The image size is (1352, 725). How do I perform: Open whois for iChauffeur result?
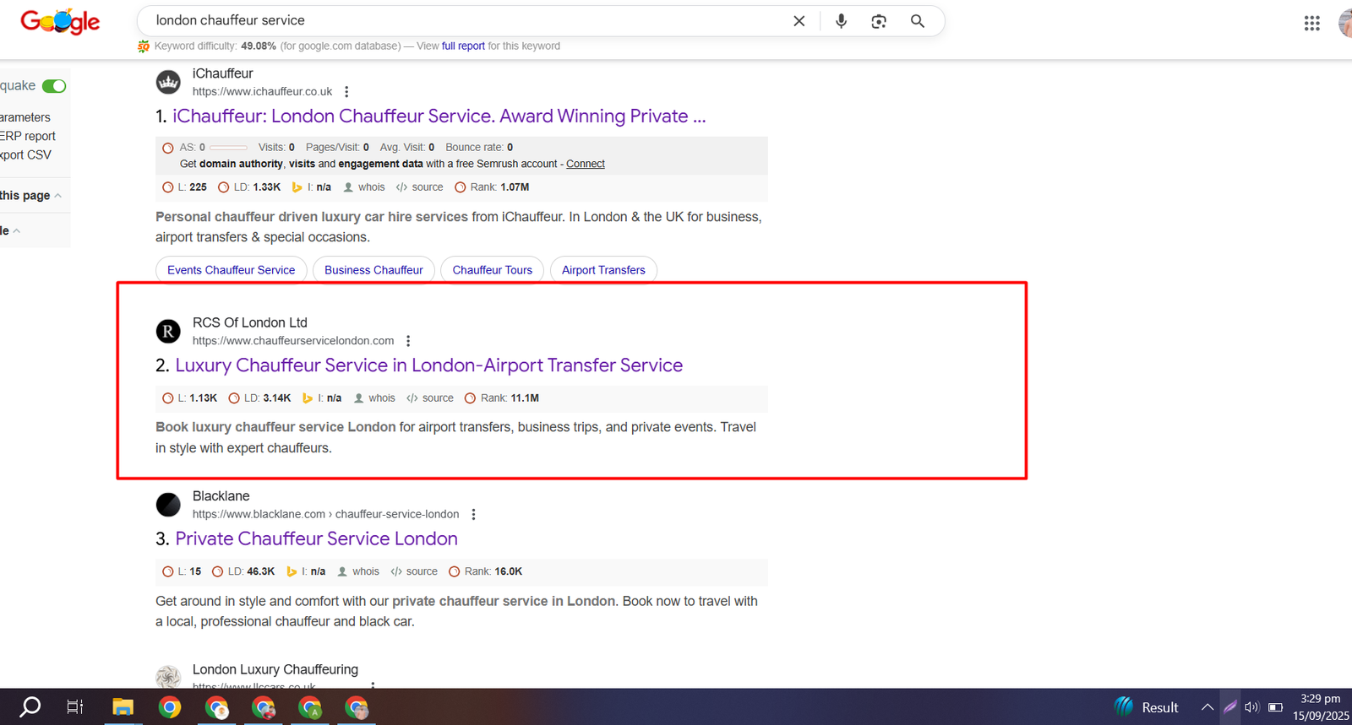[x=364, y=187]
